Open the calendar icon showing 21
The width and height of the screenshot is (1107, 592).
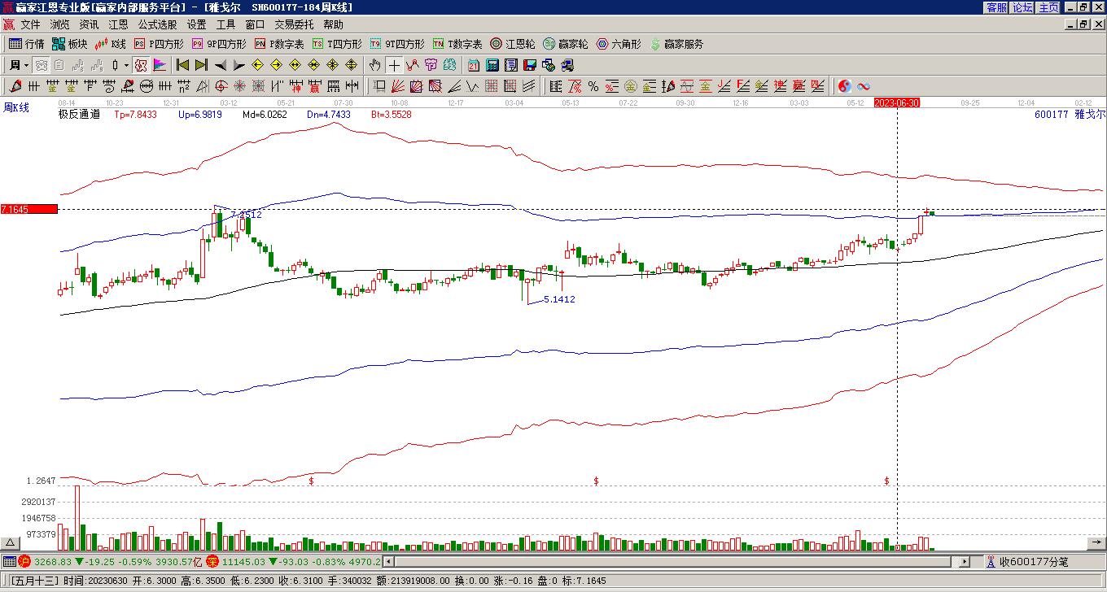(474, 65)
